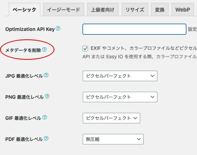The height and width of the screenshot is (155, 197).
Task: Uncheck the メタデータを削除 EXIF checkbox
Action: [x=85, y=49]
